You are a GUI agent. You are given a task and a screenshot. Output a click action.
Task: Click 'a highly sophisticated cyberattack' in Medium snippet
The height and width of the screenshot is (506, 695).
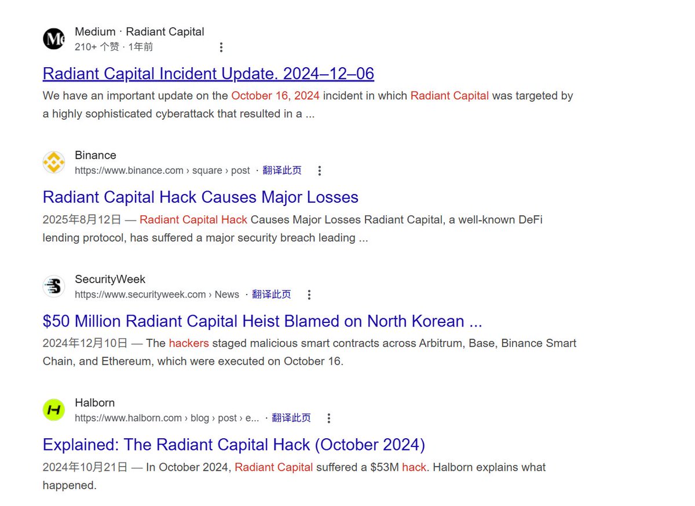coord(129,114)
